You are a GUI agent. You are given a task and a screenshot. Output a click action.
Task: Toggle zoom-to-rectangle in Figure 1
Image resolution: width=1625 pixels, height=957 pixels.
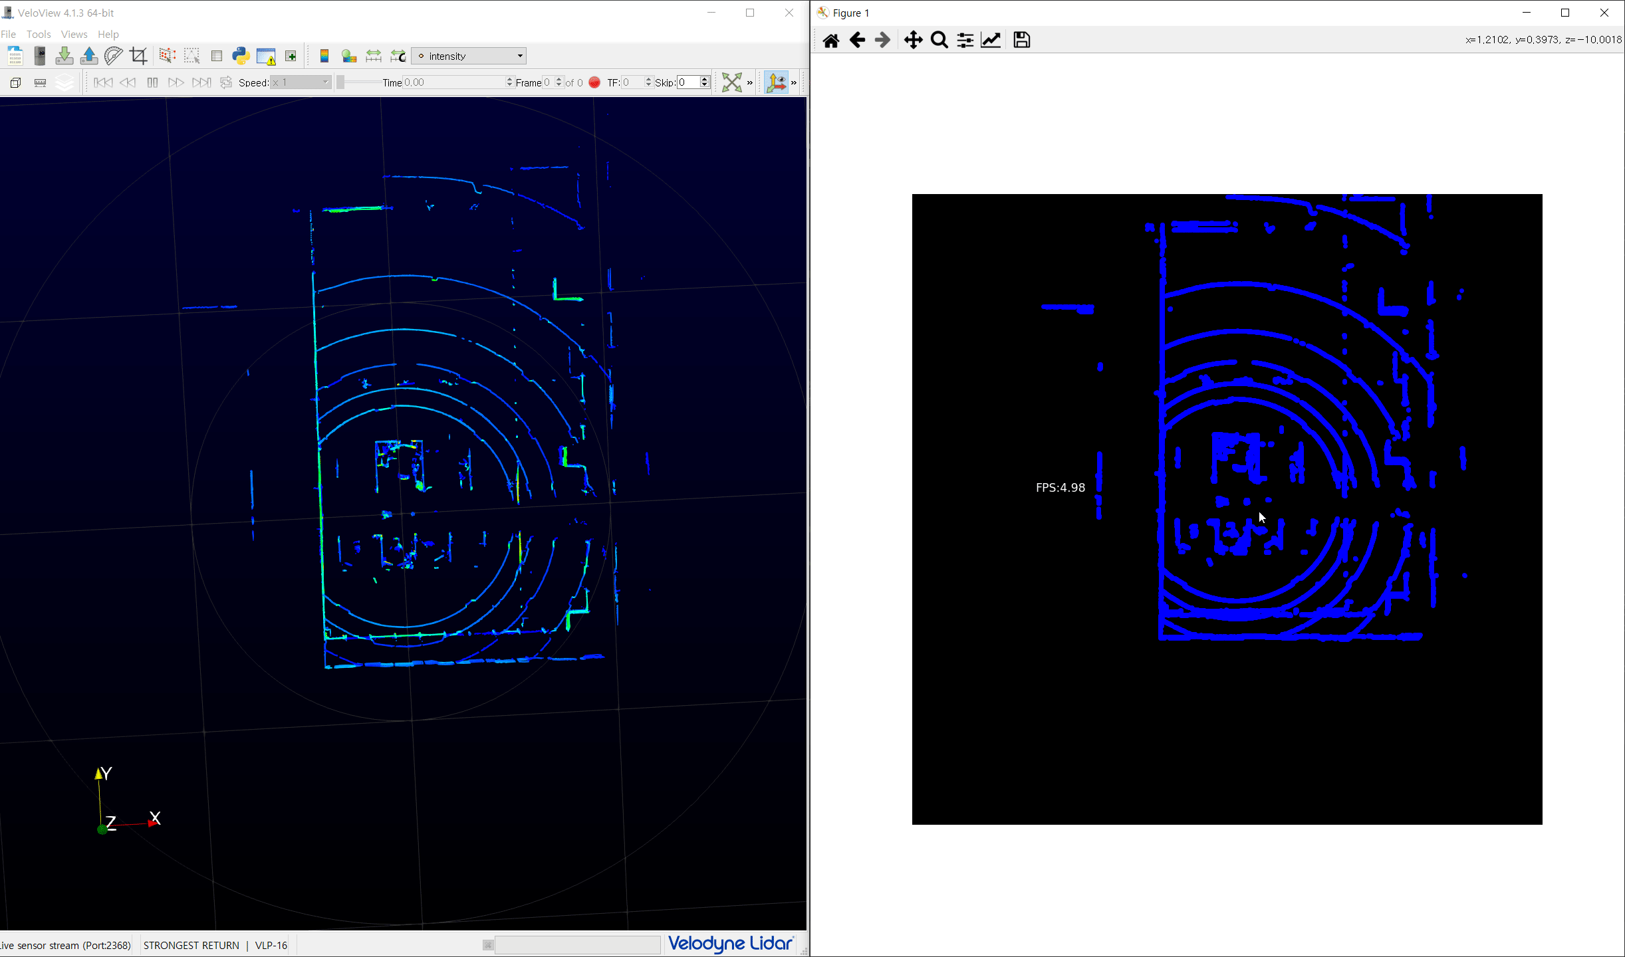(x=939, y=41)
